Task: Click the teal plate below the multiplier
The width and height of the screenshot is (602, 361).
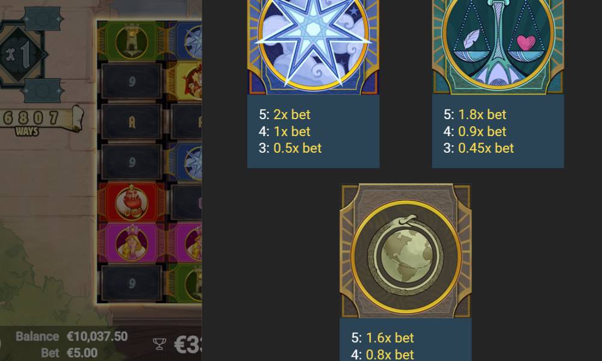Action: point(42,90)
